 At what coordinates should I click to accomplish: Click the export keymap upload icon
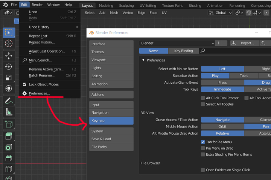(x=263, y=43)
